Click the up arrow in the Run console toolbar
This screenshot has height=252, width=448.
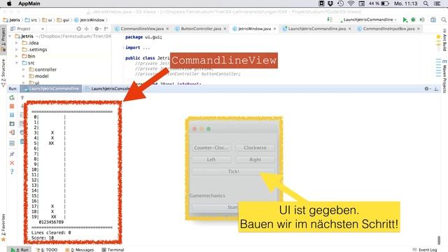point(22,98)
